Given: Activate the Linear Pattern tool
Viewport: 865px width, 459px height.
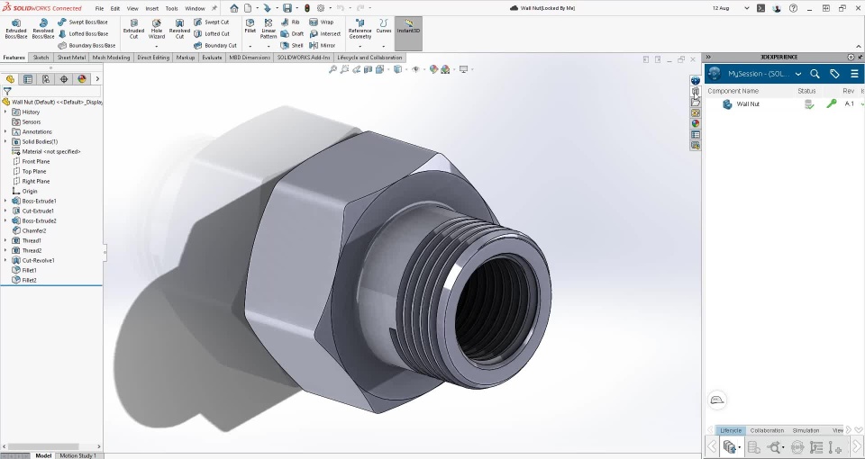Looking at the screenshot, I should click(x=269, y=29).
